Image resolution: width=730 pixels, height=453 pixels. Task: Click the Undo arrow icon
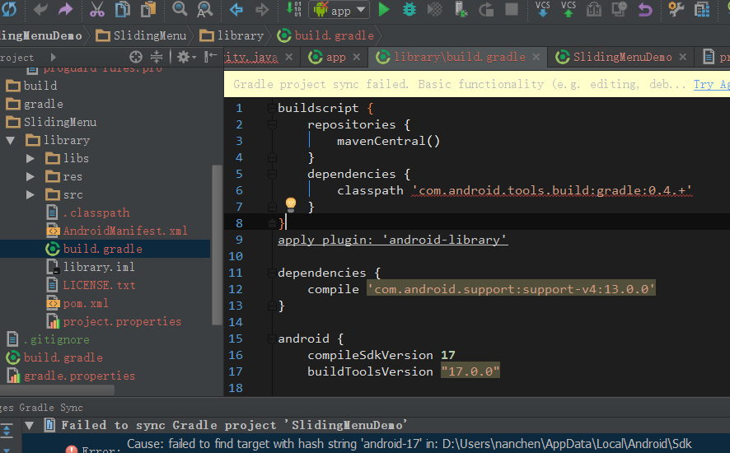40,9
